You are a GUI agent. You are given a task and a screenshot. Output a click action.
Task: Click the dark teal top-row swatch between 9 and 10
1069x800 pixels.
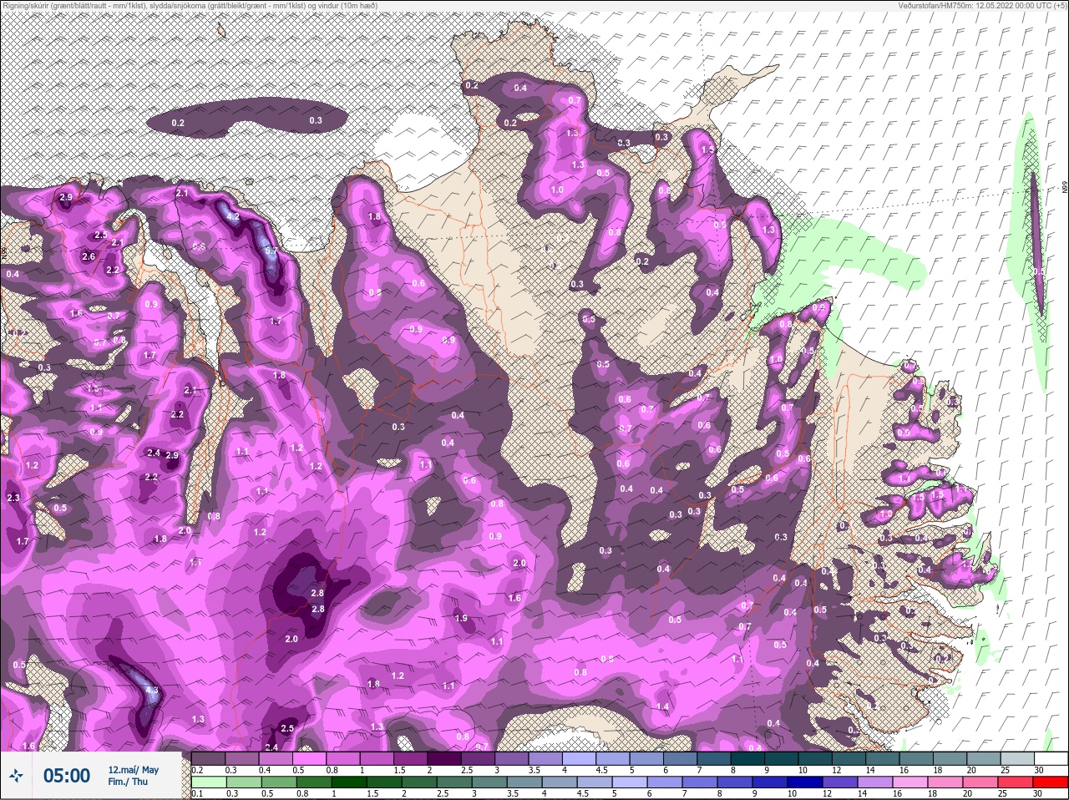click(x=782, y=758)
